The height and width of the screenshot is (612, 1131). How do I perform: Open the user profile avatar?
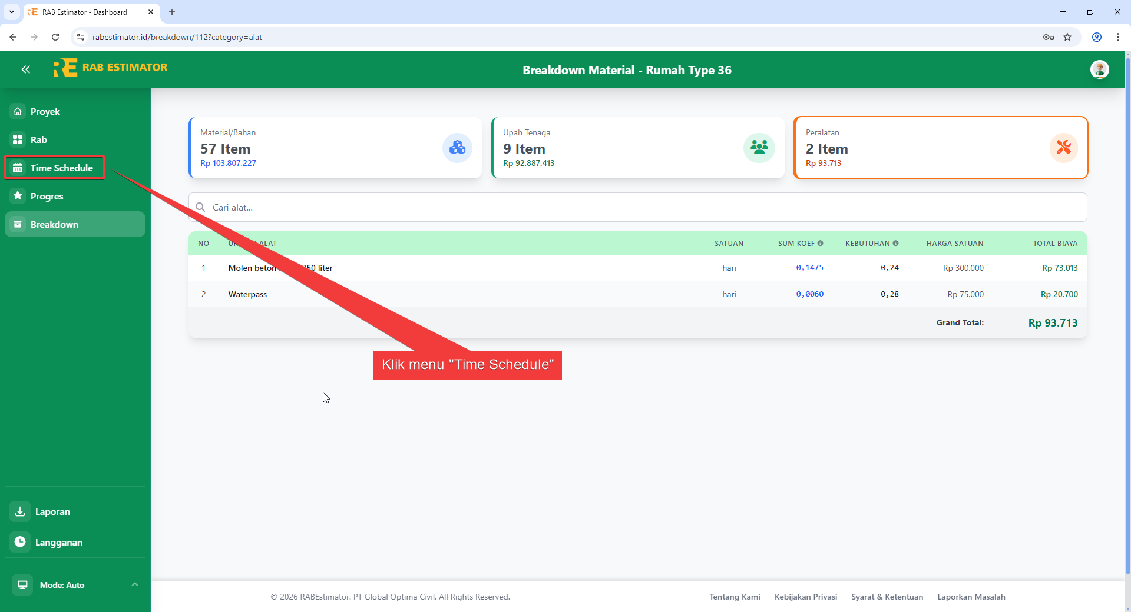point(1100,69)
